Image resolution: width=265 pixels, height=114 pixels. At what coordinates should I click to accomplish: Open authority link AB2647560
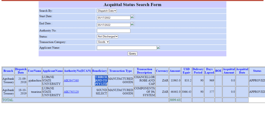point(71,80)
